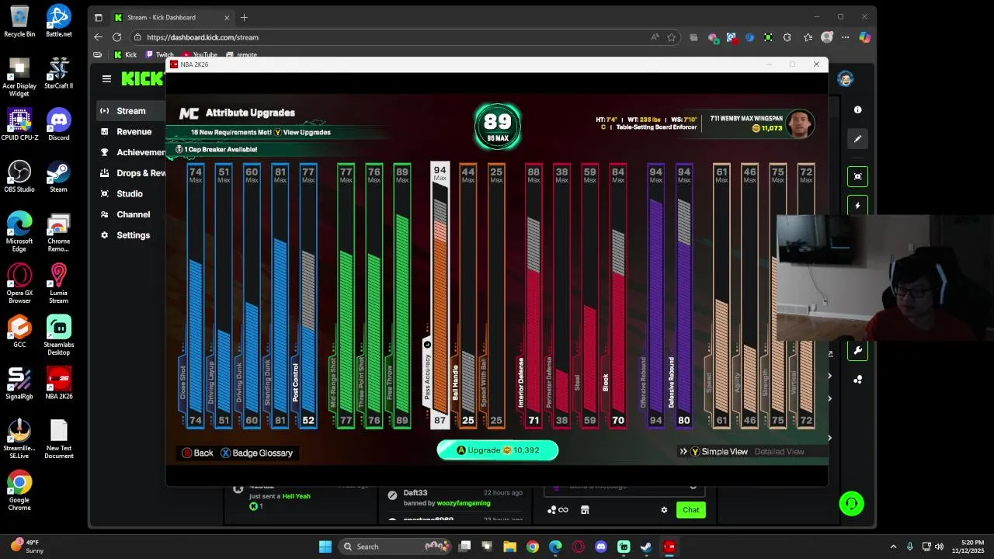Select the Ball Handle attribute bar
The height and width of the screenshot is (559, 994).
pos(467,295)
